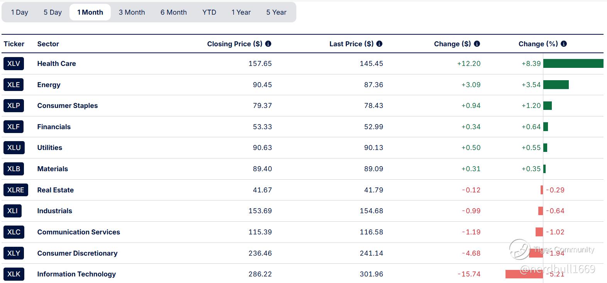Select the YTD tab

point(209,12)
